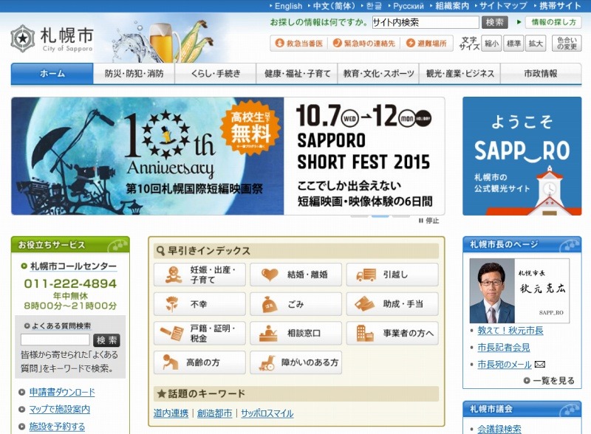Open the 市長記者会見 link
The width and height of the screenshot is (591, 434).
click(504, 348)
